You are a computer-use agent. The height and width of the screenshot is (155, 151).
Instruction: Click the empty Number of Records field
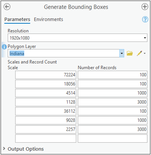(112, 139)
